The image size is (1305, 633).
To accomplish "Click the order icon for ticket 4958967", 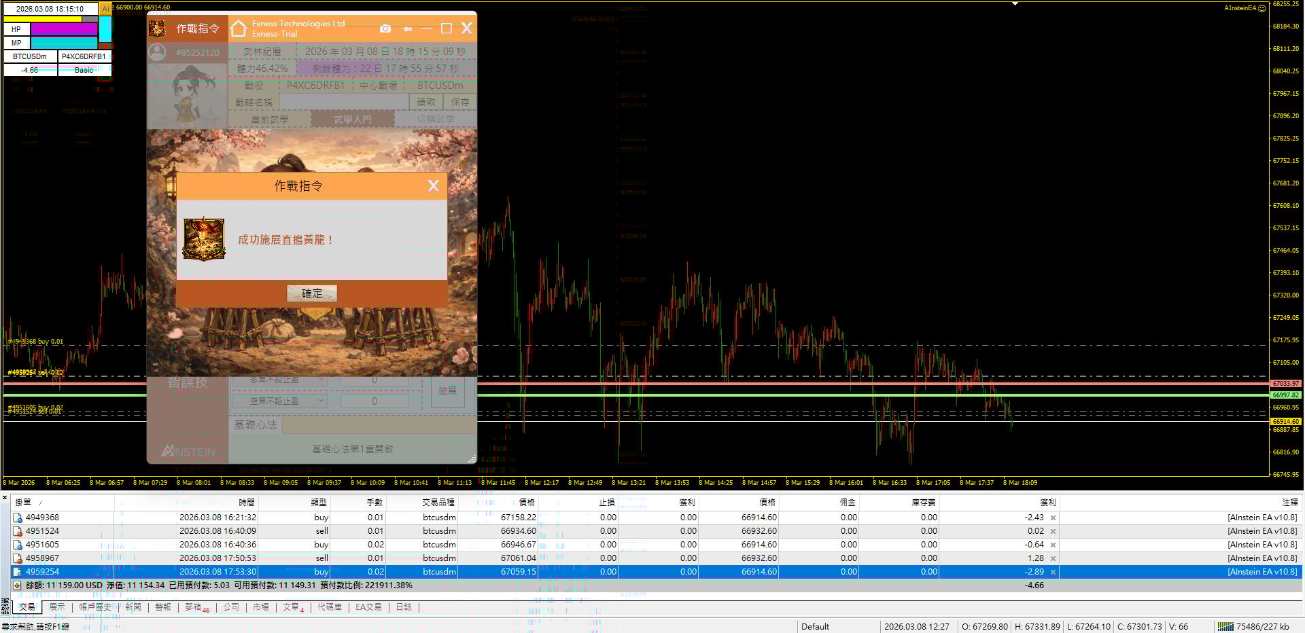I will click(17, 558).
